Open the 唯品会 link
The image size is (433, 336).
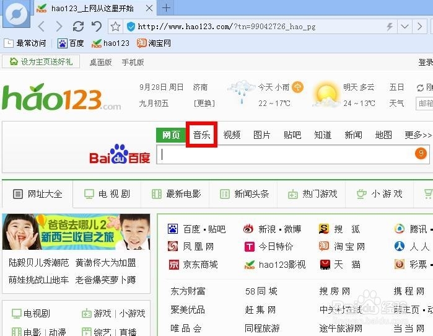tap(186, 329)
